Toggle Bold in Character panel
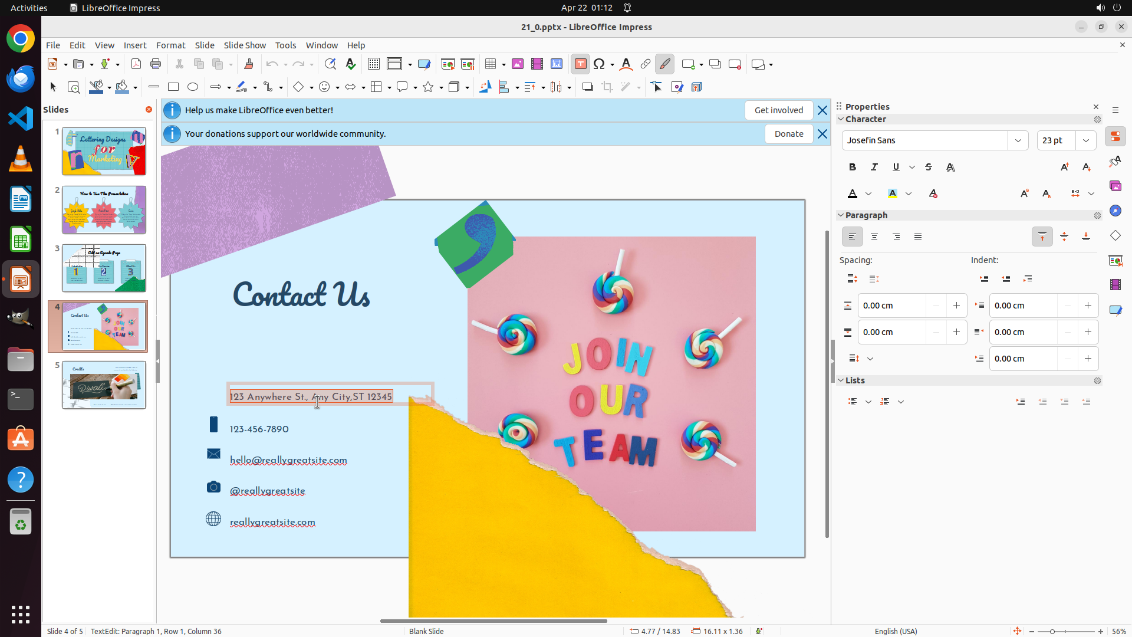 point(853,168)
